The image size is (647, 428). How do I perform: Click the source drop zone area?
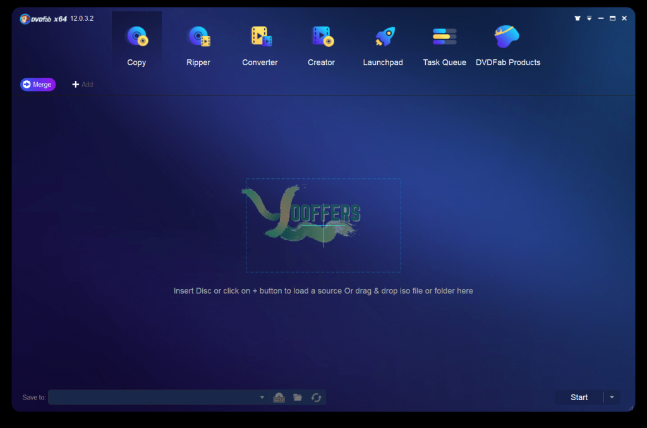click(x=323, y=225)
